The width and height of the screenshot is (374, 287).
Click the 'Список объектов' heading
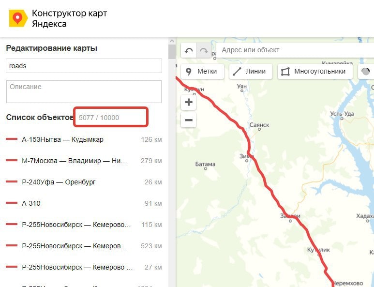(40, 117)
